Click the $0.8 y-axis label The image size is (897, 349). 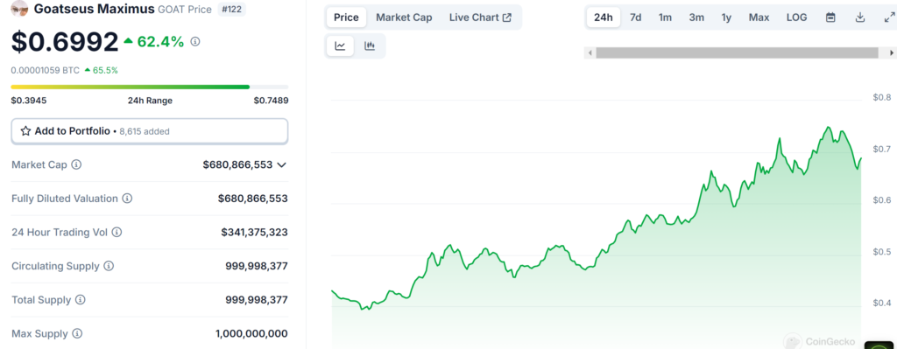[881, 97]
